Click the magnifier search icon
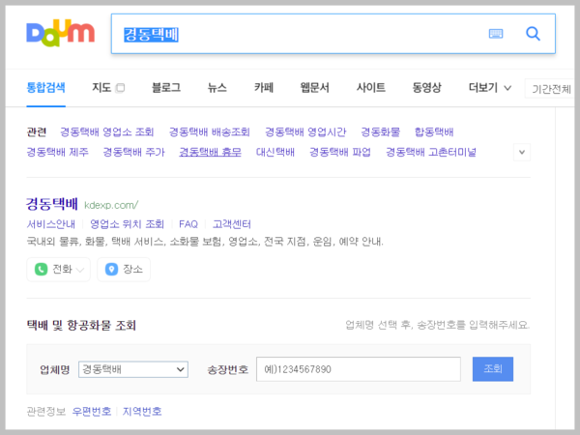Screen dimensions: 580x435 click(533, 34)
